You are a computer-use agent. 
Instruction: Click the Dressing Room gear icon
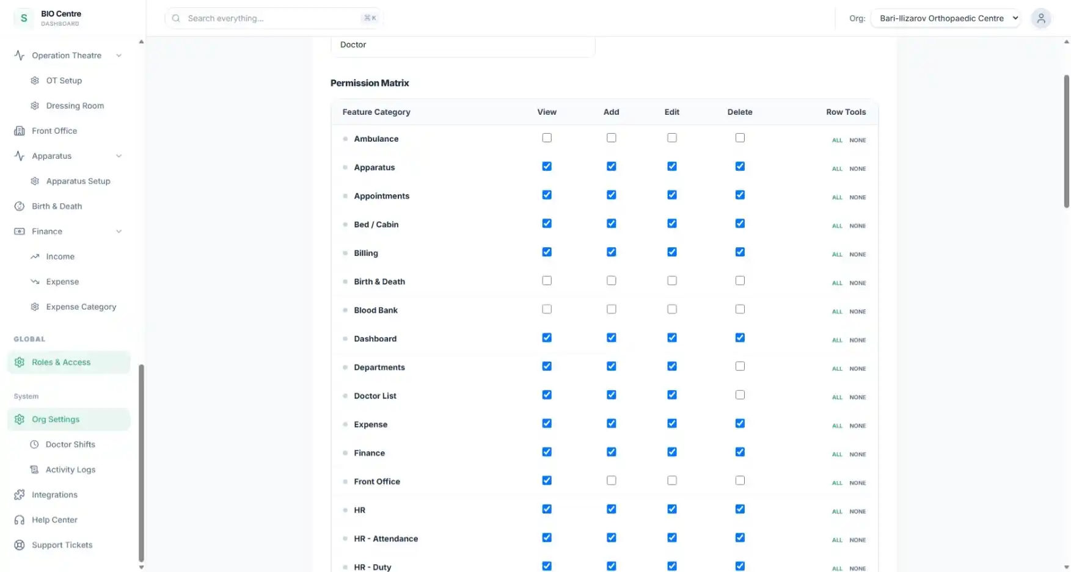tap(35, 106)
